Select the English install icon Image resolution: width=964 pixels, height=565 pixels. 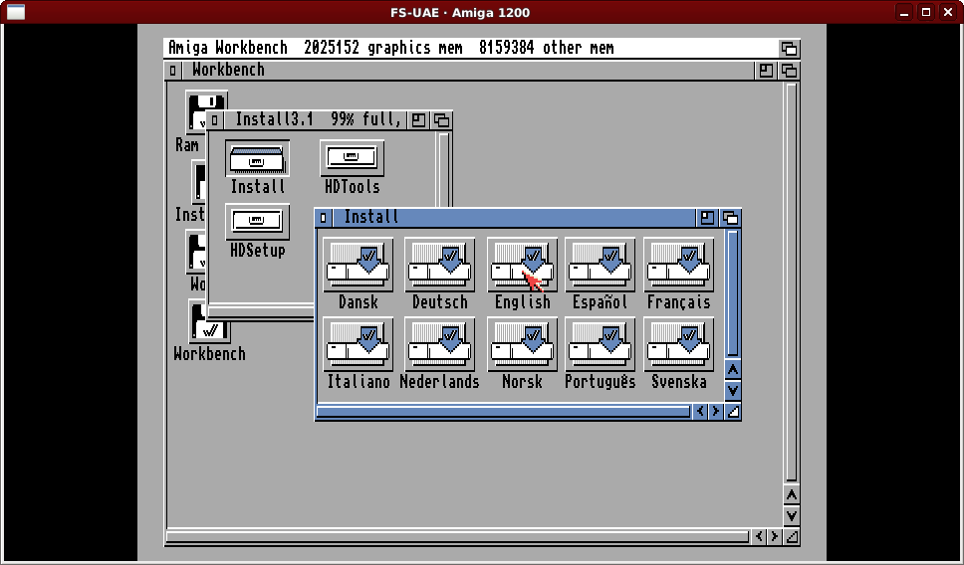coord(522,265)
